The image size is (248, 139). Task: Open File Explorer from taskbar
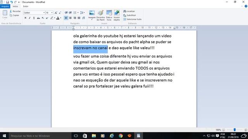(x=94, y=136)
